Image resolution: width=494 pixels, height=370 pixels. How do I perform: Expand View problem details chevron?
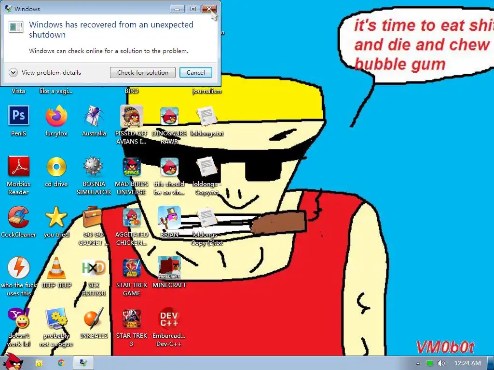(x=13, y=73)
